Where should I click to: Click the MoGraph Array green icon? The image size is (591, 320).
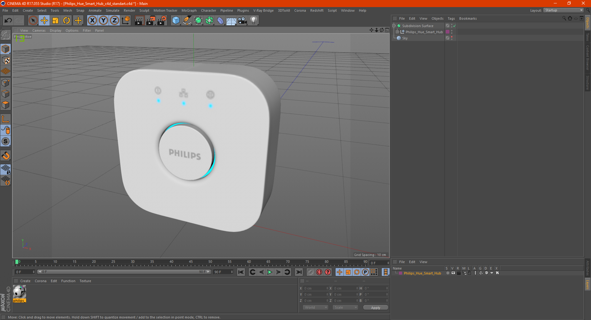pos(210,21)
